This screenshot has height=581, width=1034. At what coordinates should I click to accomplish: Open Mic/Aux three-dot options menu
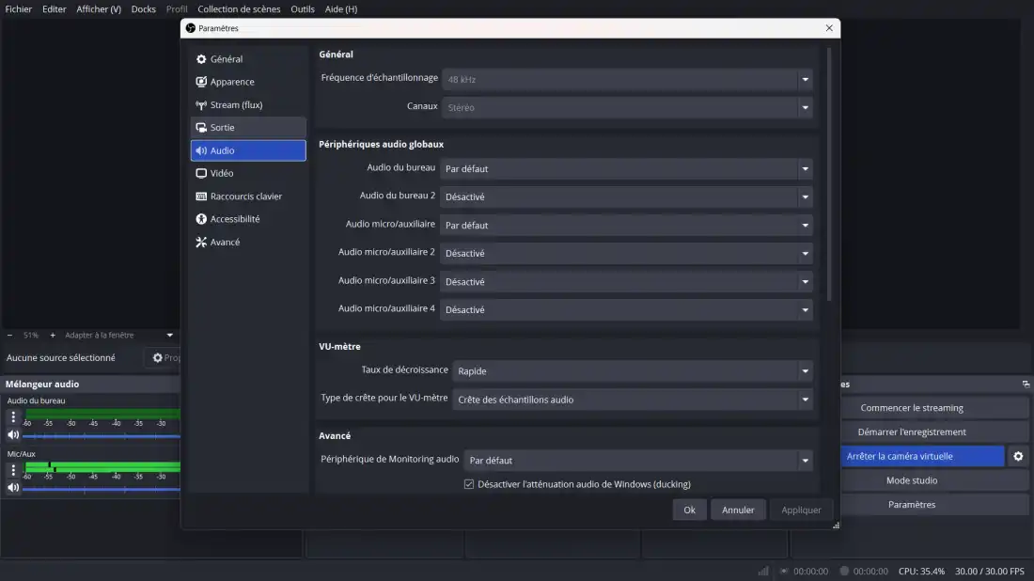pos(13,470)
